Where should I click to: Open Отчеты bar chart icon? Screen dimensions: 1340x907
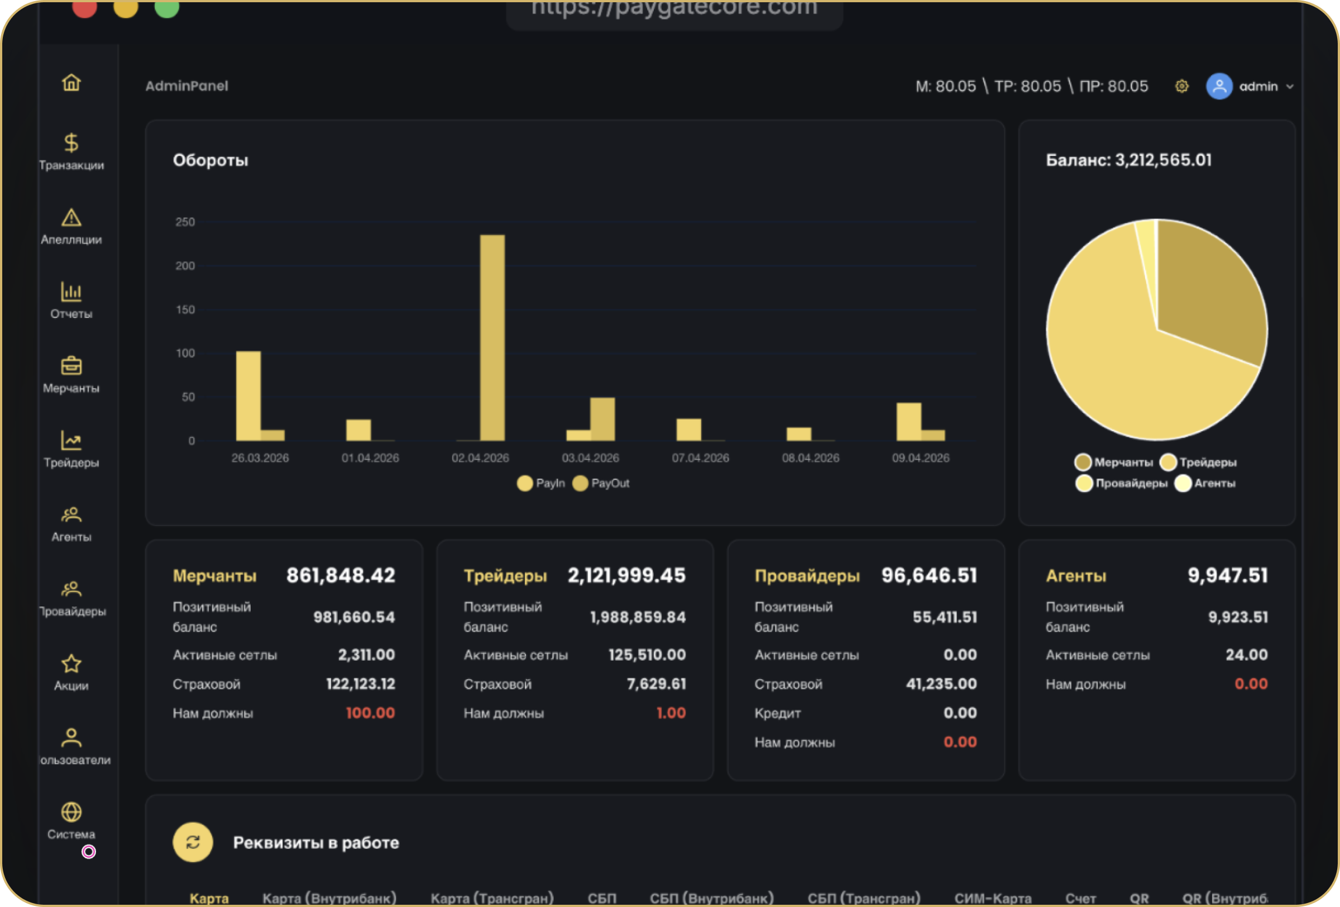(x=71, y=292)
